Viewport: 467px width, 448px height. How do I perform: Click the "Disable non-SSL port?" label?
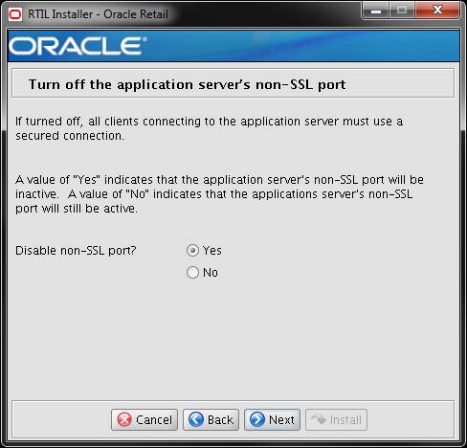click(76, 251)
